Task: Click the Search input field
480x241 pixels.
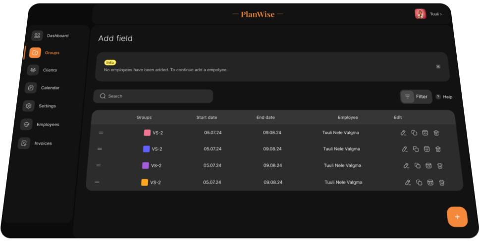Action: [153, 96]
